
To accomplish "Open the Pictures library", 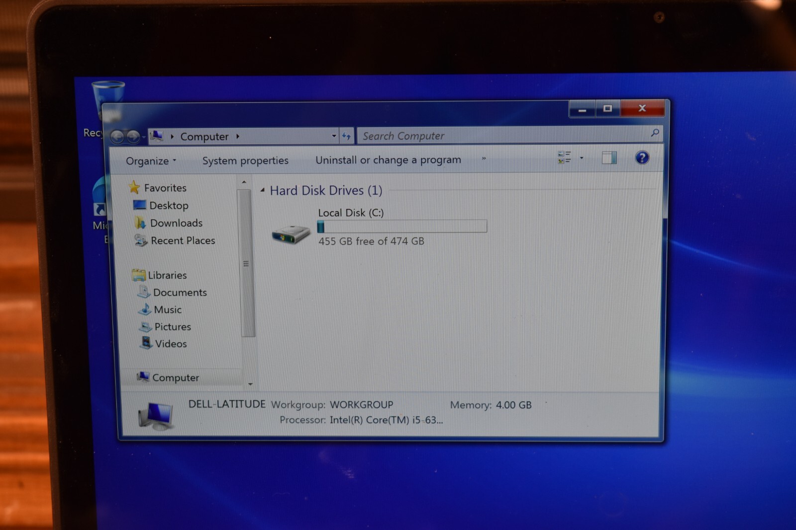I will click(173, 327).
